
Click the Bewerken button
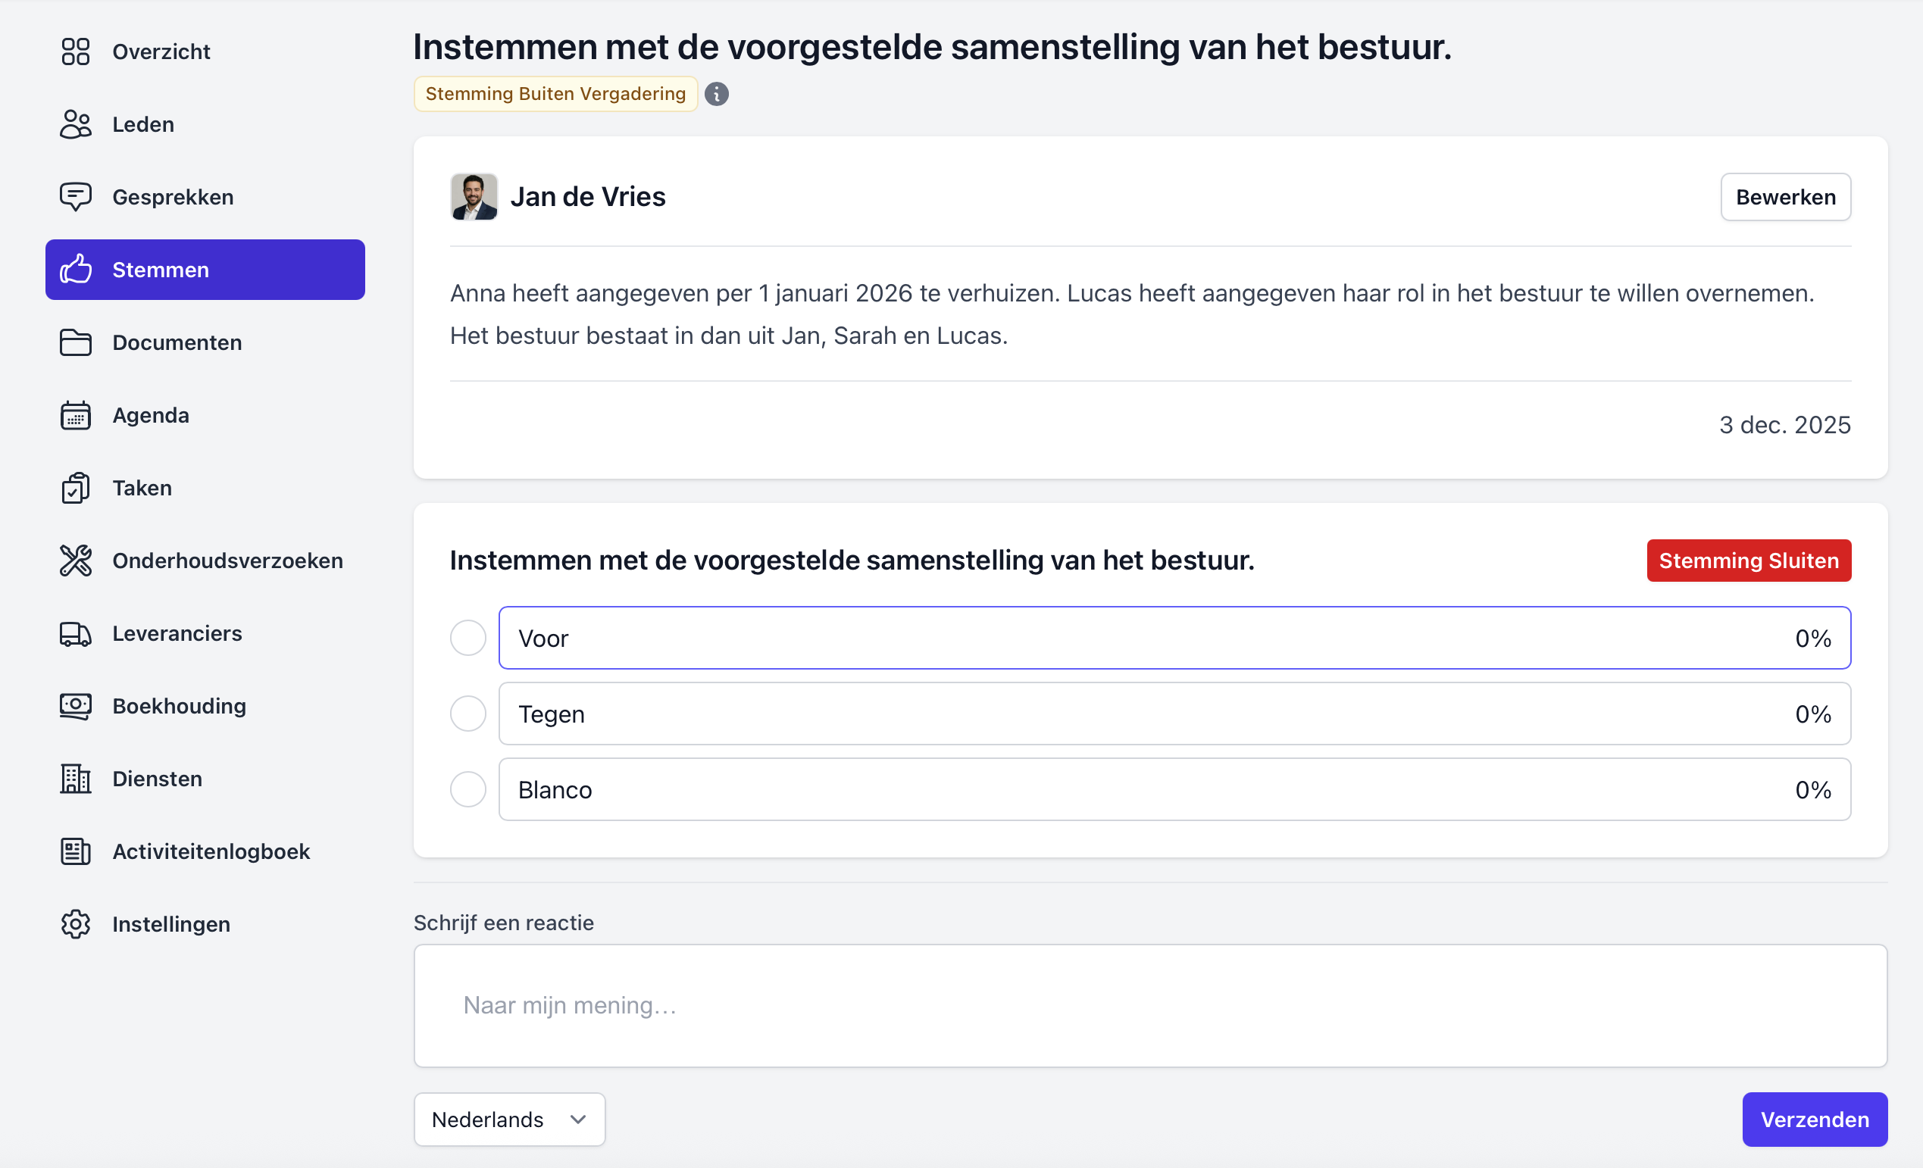(x=1785, y=197)
